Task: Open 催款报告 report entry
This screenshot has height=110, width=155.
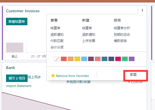Action: point(120,41)
